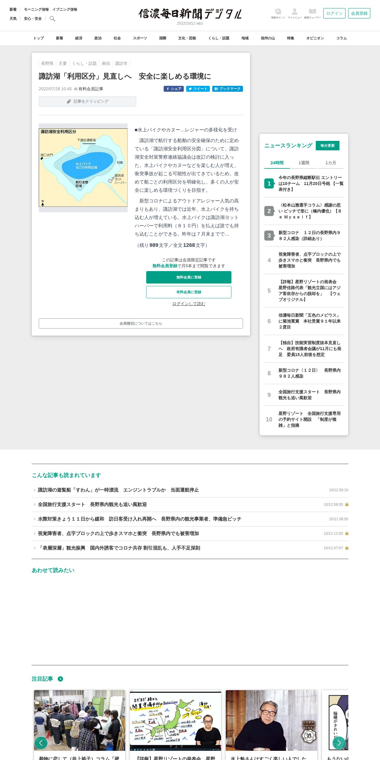Register with 有料会員に登録 button
380x760 pixels.
[x=189, y=292]
